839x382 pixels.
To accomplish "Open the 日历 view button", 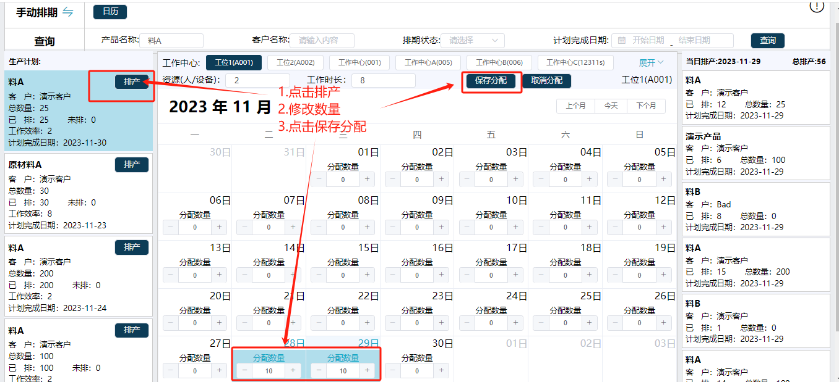I will [x=110, y=12].
